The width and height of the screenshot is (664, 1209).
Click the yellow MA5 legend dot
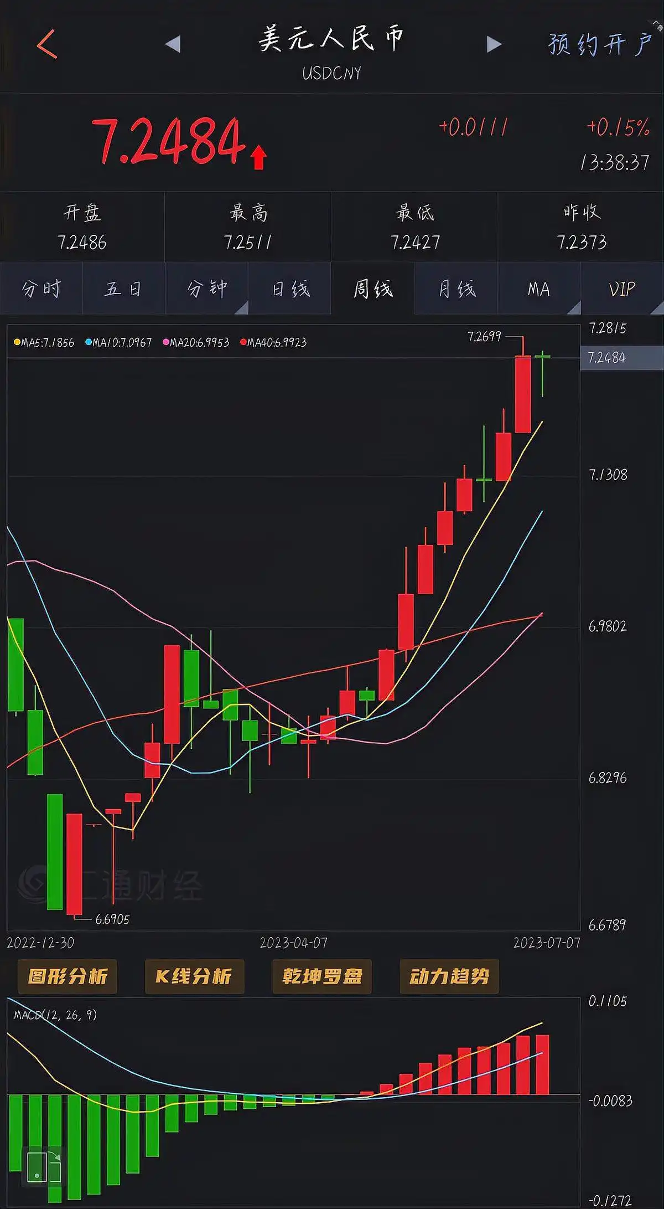click(17, 342)
